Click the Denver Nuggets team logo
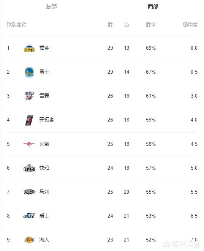 (29, 48)
